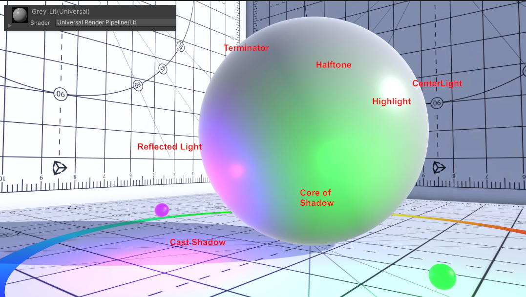
Task: Click the CenterLight annotation text
Action: [437, 83]
